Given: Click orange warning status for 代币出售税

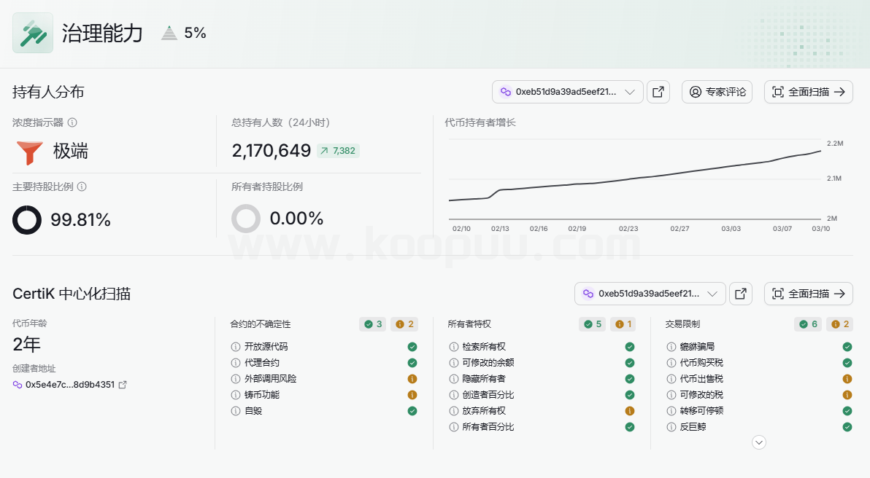Looking at the screenshot, I should coord(847,379).
